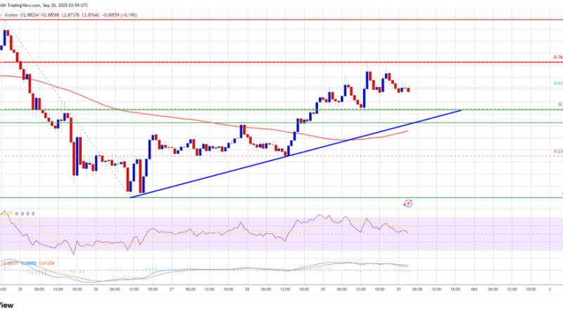Click the blue MACD value 0.00888
This screenshot has width=563, height=316.
(29, 263)
